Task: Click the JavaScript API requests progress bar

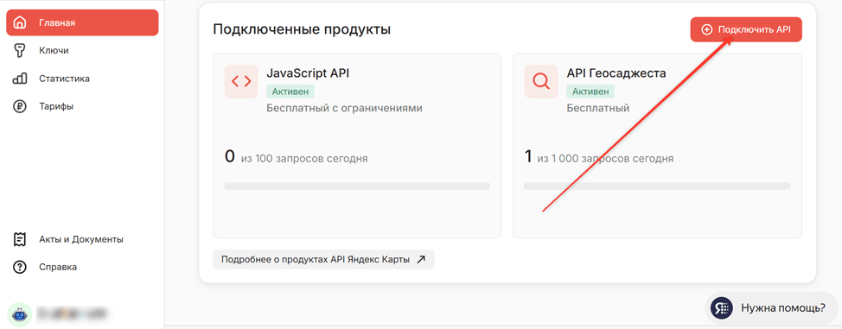Action: click(x=357, y=187)
